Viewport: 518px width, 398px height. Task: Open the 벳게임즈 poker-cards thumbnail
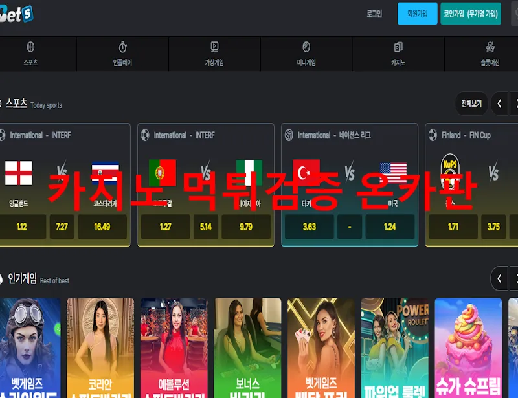[321, 348]
